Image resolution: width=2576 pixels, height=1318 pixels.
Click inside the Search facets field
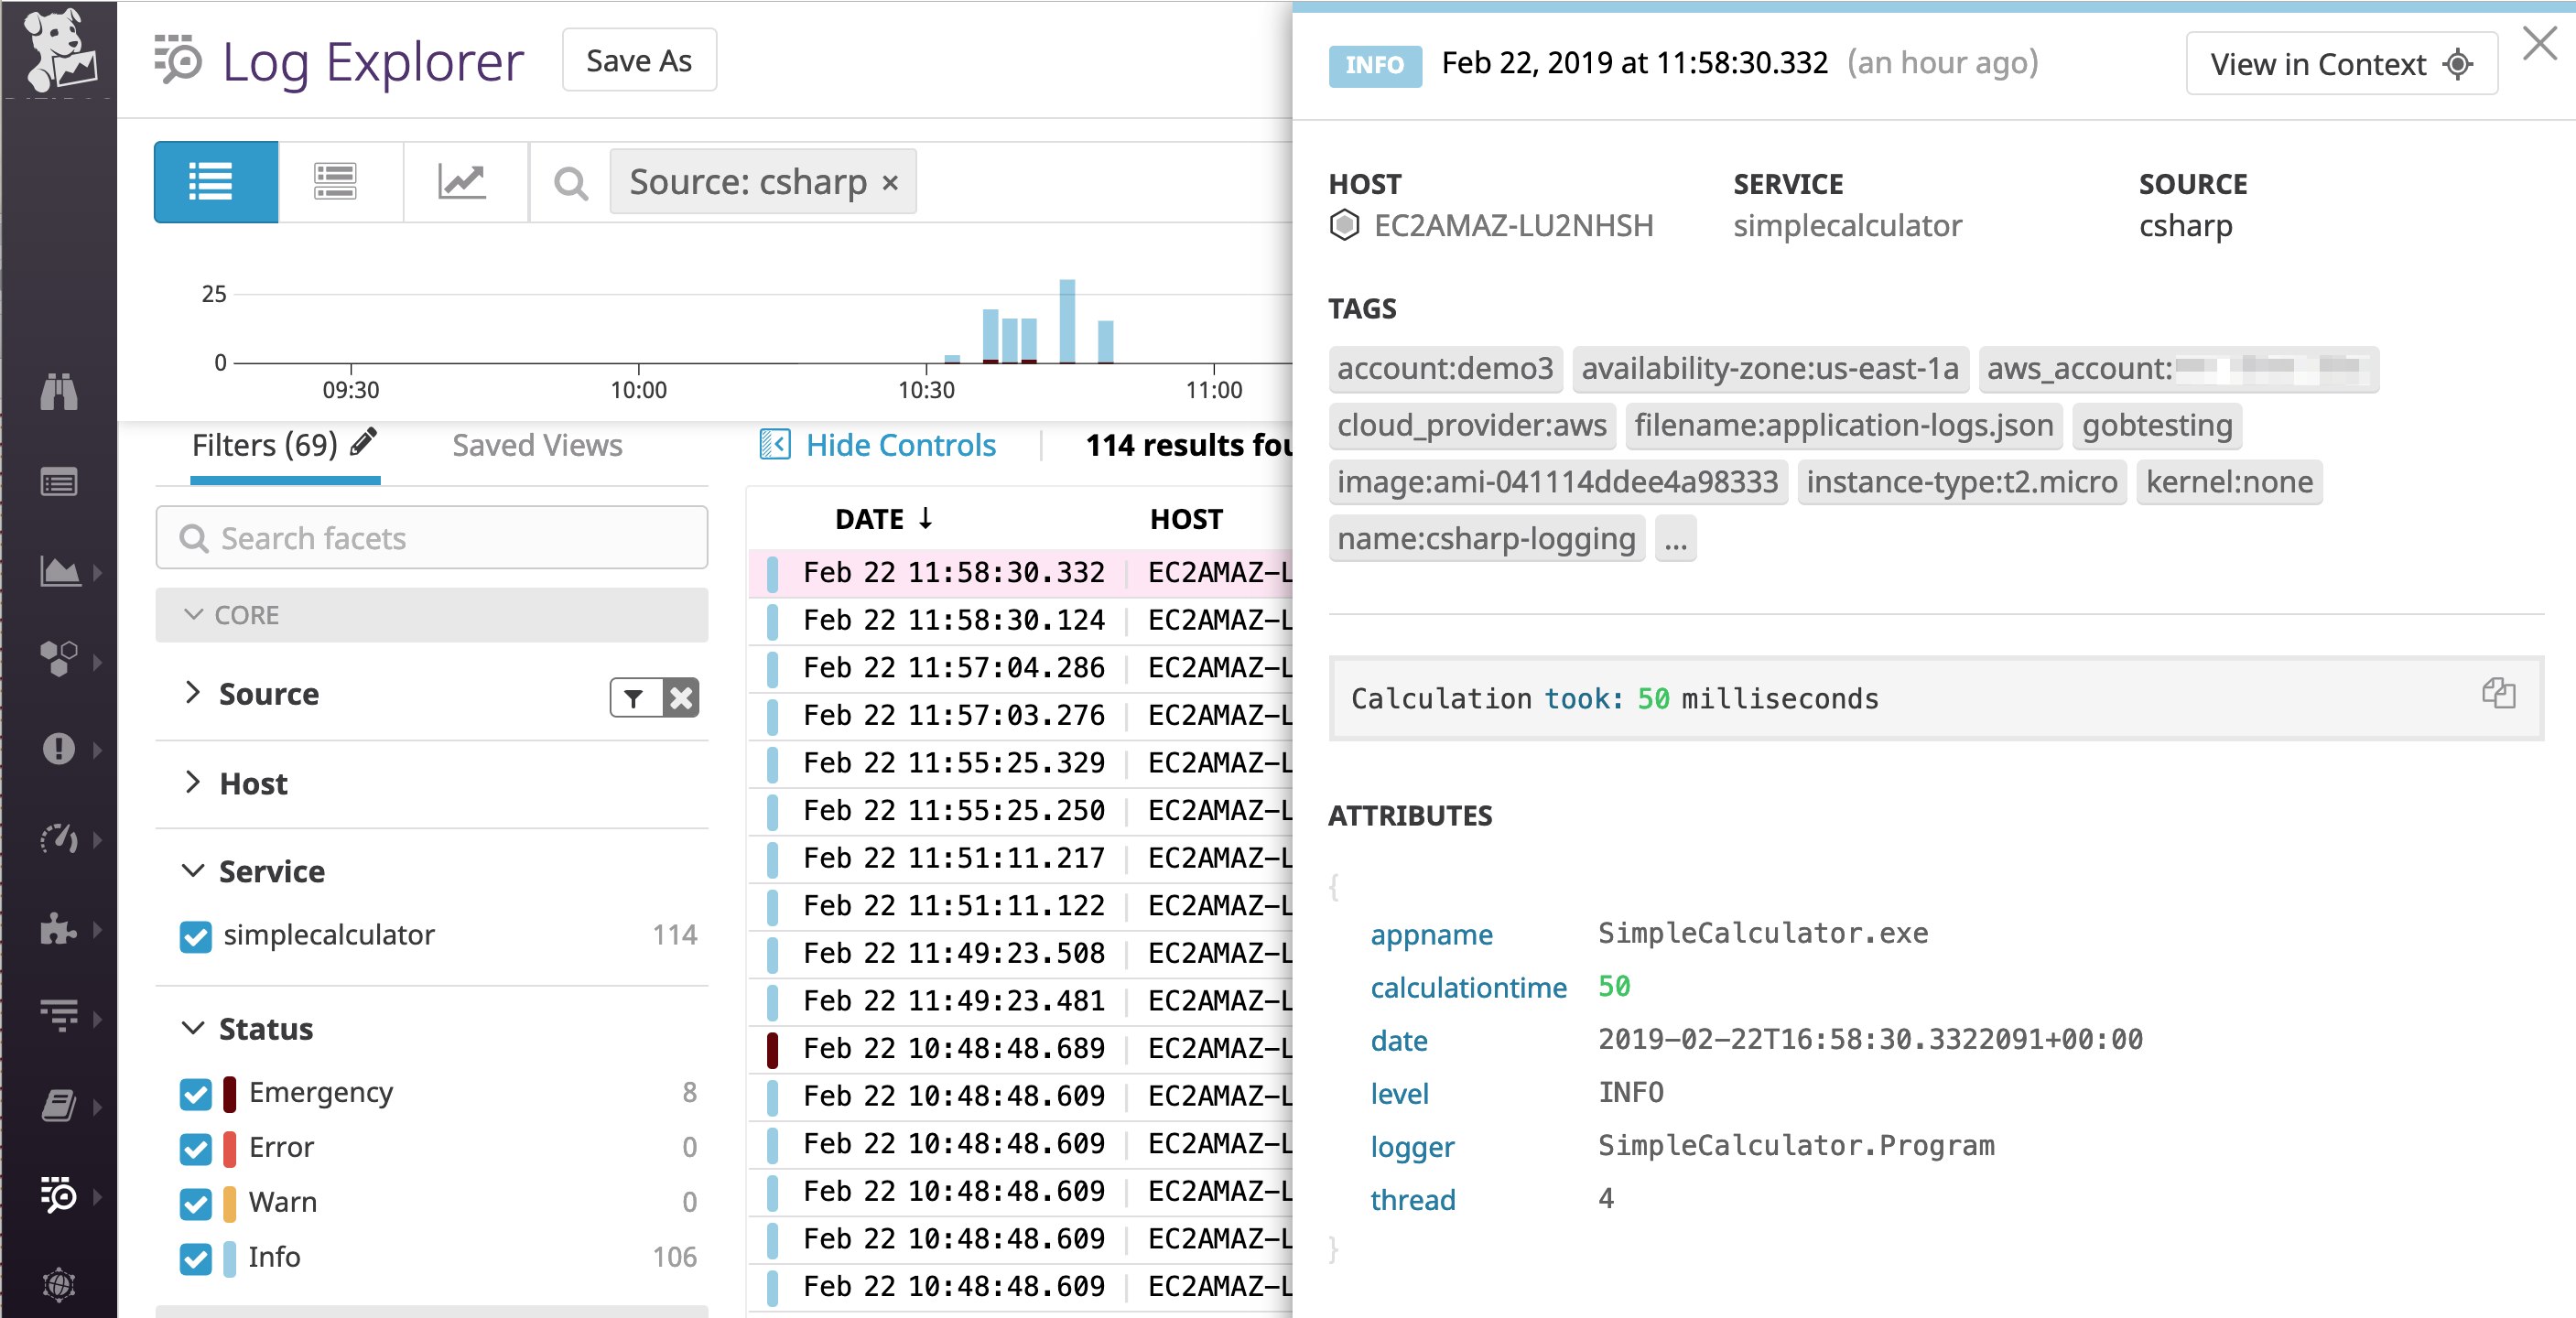[x=430, y=538]
